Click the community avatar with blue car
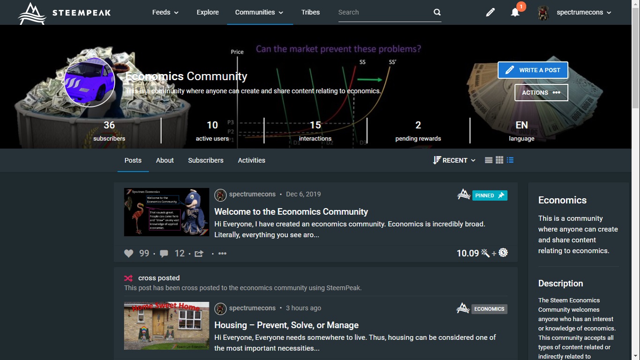 [x=89, y=82]
